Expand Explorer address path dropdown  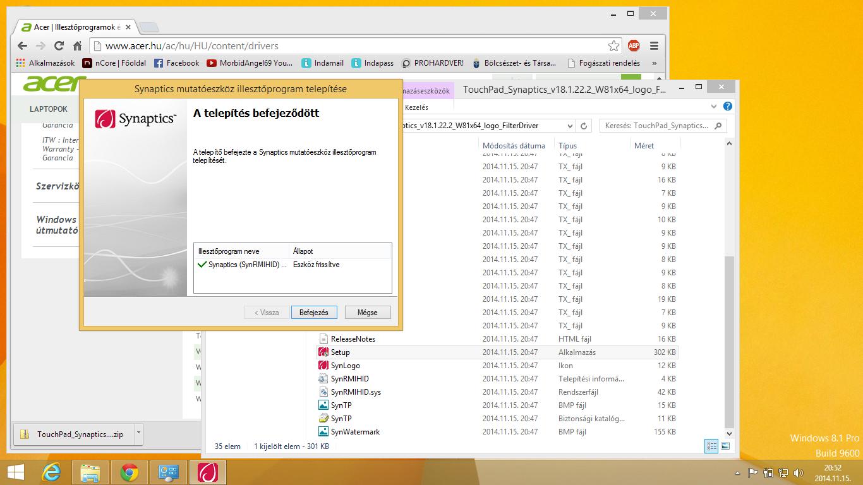(x=570, y=126)
